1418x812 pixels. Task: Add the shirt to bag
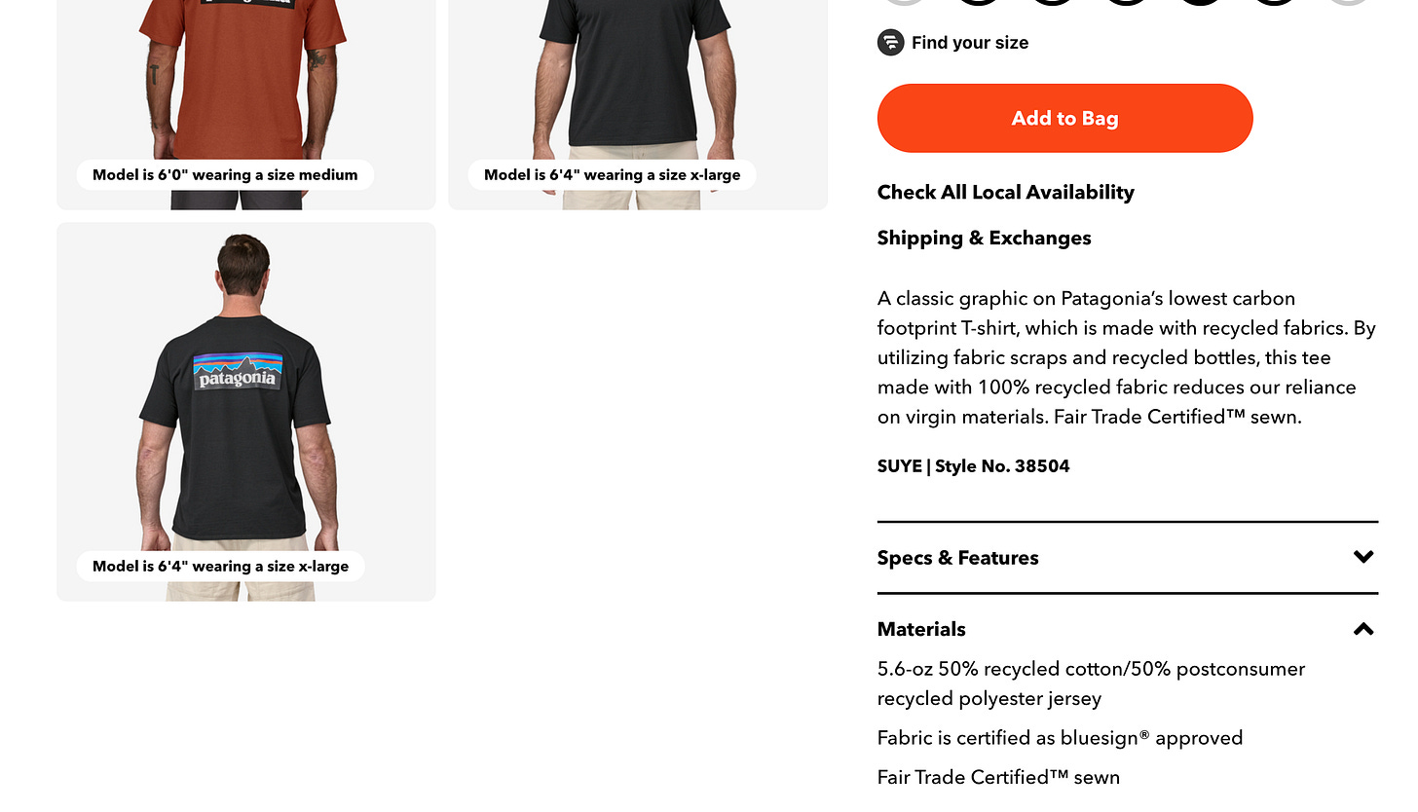pos(1064,118)
